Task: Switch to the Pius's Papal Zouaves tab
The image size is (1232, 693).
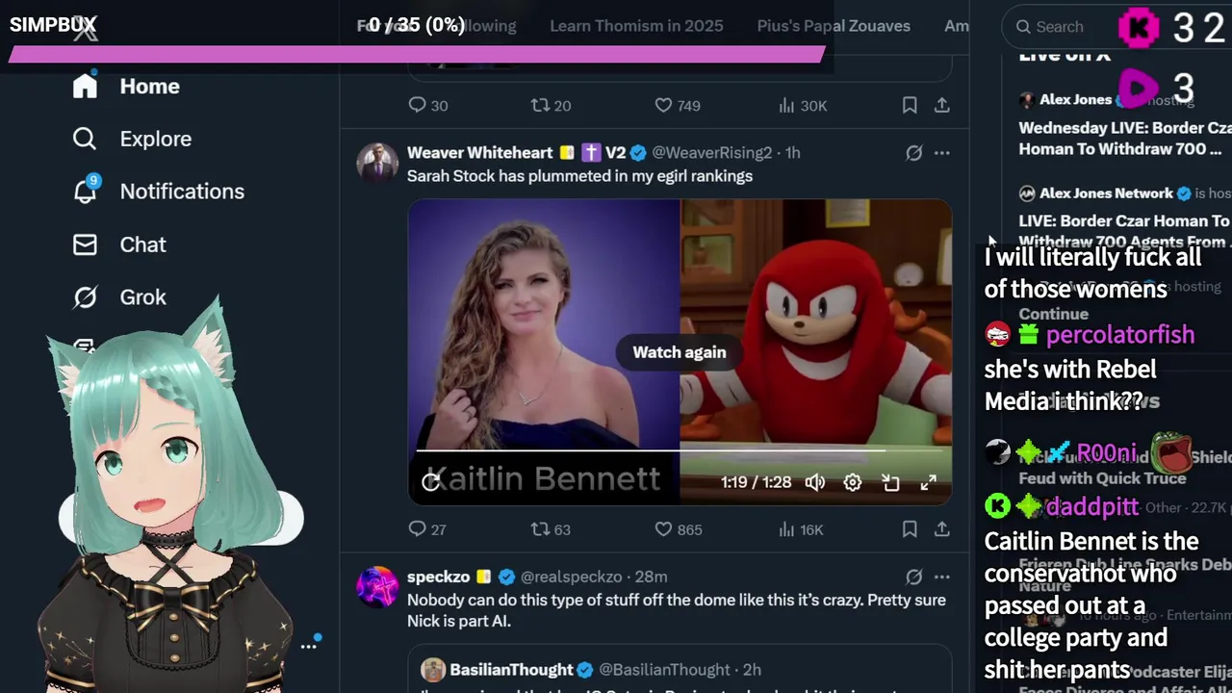Action: pos(834,26)
